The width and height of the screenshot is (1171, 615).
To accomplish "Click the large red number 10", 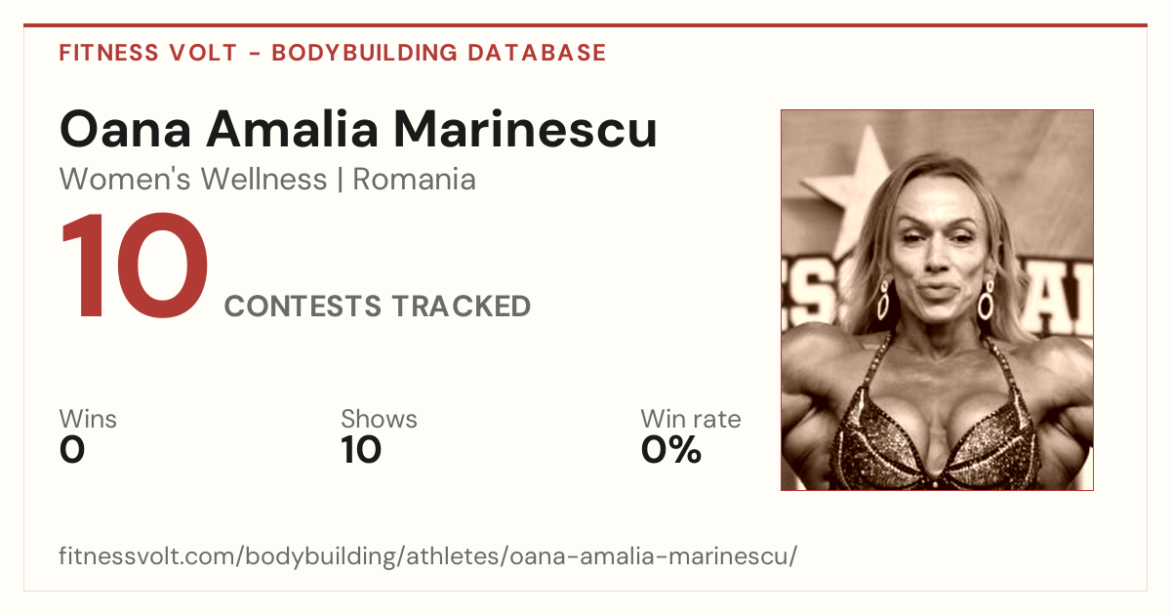I will pyautogui.click(x=135, y=267).
